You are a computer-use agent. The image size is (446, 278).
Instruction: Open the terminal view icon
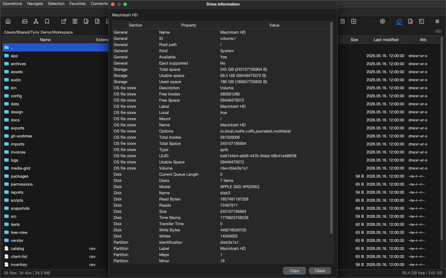coord(422,21)
